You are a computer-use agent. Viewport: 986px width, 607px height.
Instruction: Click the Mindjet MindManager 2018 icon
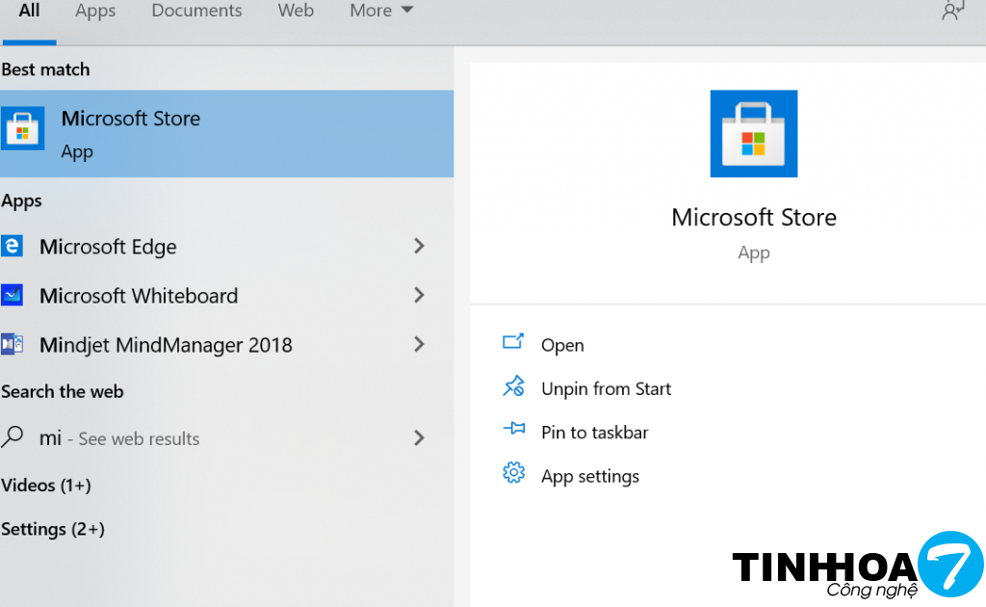(x=12, y=345)
